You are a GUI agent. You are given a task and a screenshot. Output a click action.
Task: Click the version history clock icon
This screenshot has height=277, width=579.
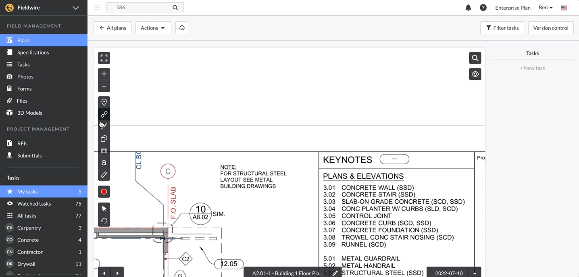click(181, 28)
